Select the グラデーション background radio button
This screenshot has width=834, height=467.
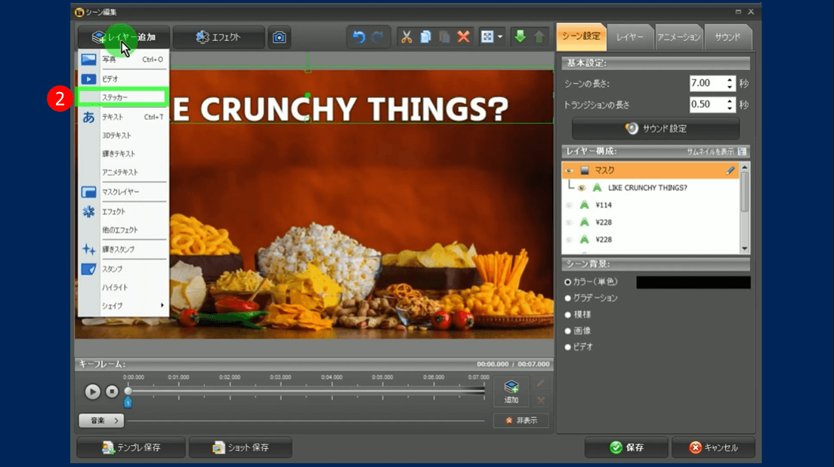pos(568,298)
